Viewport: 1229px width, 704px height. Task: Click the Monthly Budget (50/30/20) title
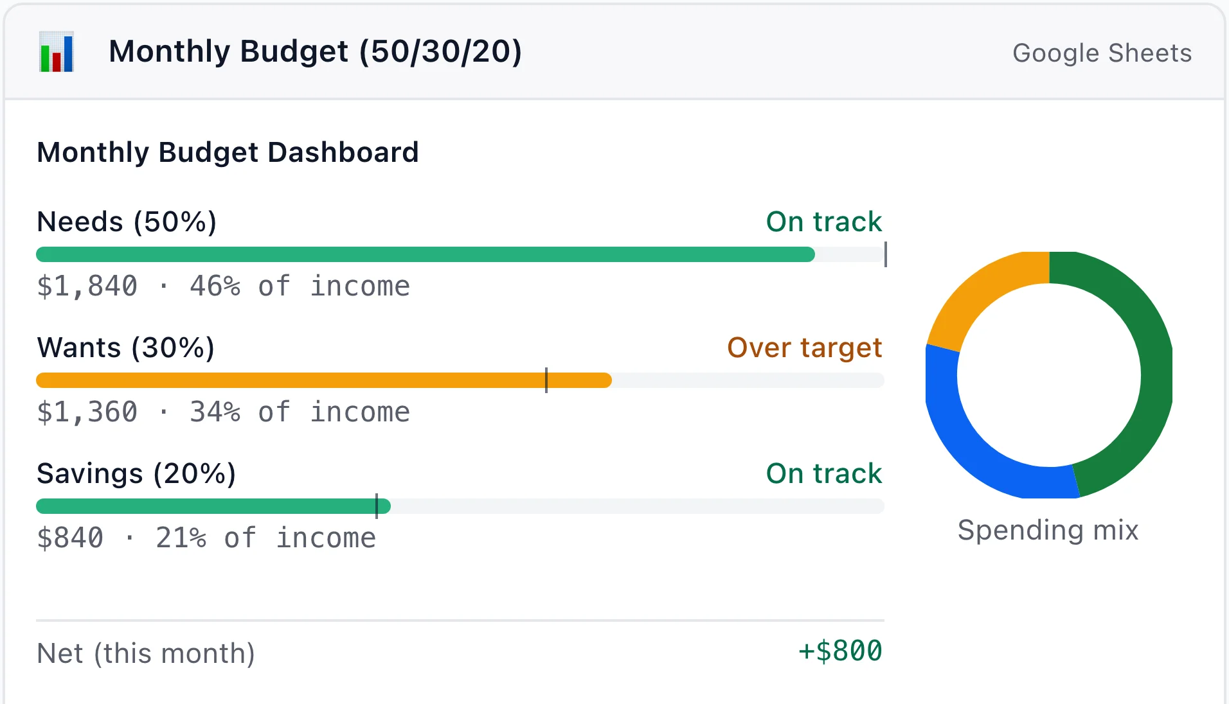tap(315, 51)
